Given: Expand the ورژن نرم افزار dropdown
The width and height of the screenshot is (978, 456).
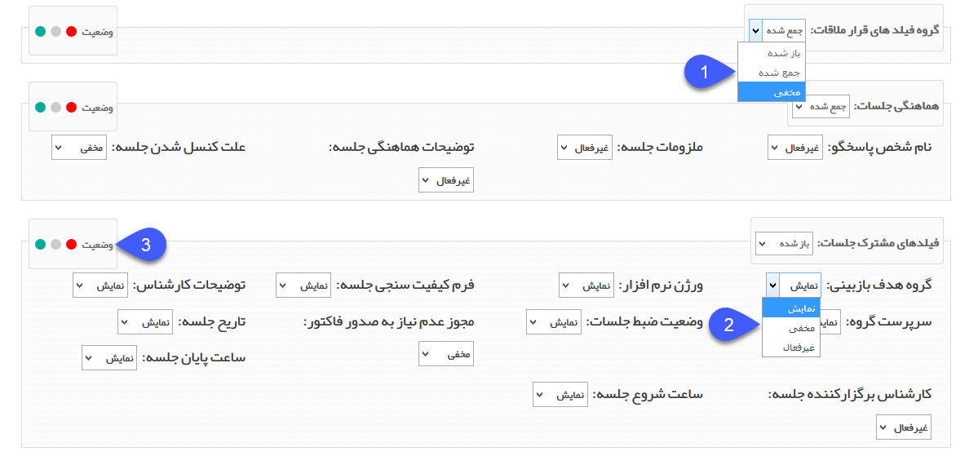Looking at the screenshot, I should coord(586,285).
